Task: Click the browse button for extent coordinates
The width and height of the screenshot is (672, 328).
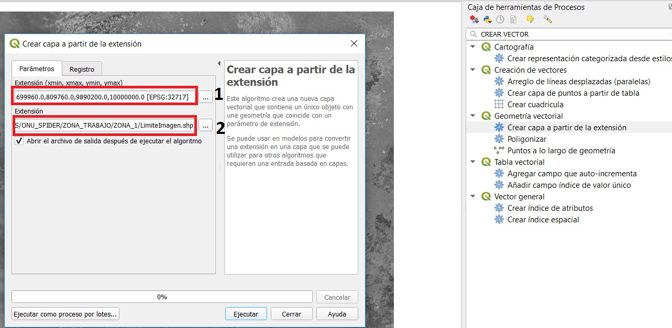Action: pos(205,97)
